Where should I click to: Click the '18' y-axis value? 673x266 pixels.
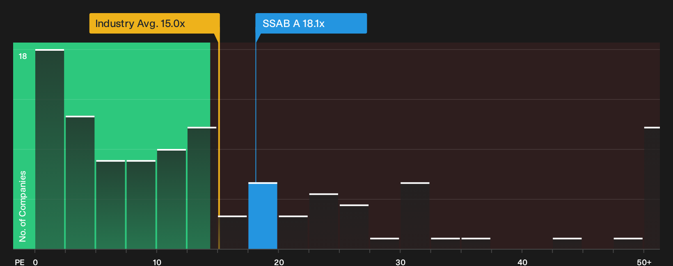click(23, 56)
